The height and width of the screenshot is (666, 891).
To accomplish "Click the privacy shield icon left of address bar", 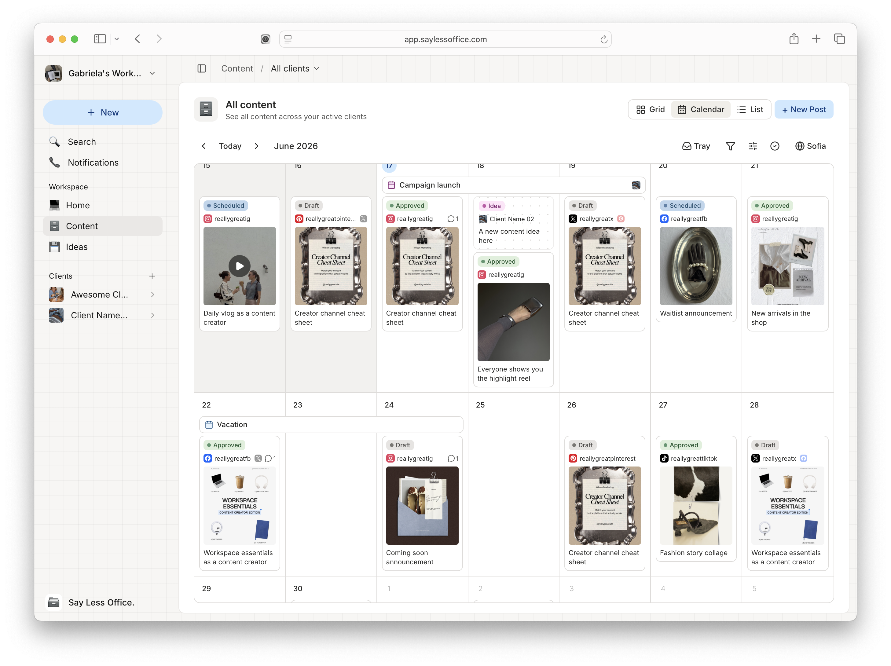I will click(x=265, y=39).
